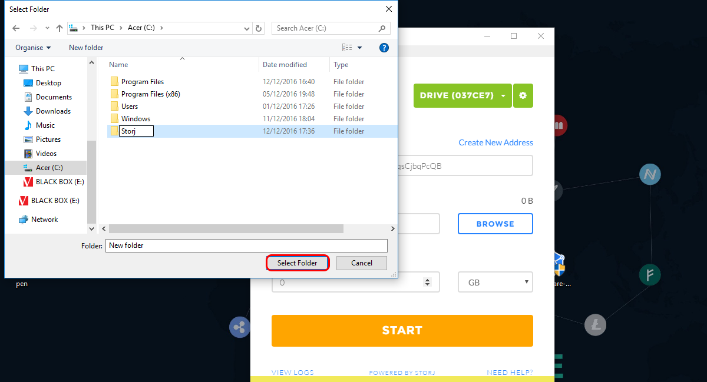Click the storage size stepper arrows
The image size is (707, 382).
428,283
